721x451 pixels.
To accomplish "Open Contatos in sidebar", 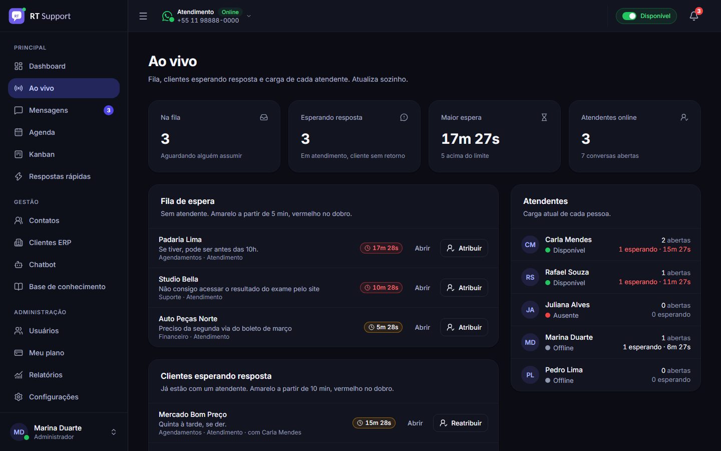I will tap(64, 220).
